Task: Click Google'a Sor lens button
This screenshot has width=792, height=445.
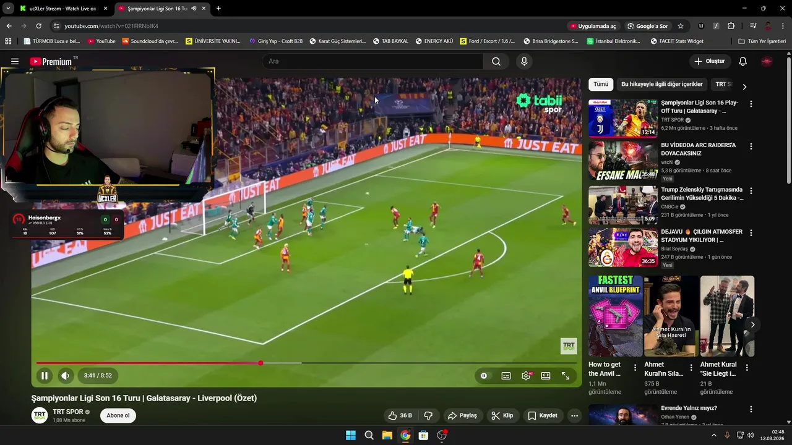Action: [647, 26]
